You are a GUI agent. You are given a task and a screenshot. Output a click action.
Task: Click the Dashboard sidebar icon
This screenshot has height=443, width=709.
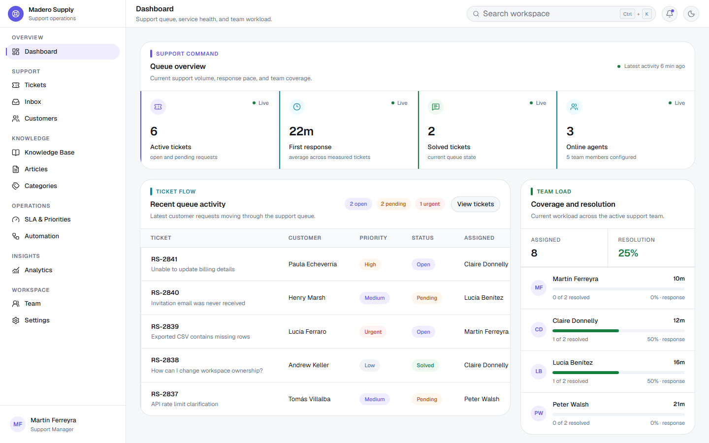[16, 52]
